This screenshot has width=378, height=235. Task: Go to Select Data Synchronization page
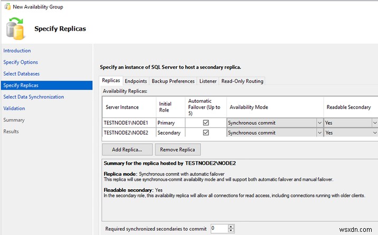coord(33,97)
